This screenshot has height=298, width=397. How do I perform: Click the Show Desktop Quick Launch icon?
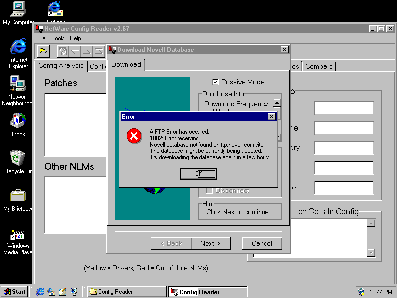point(63,292)
